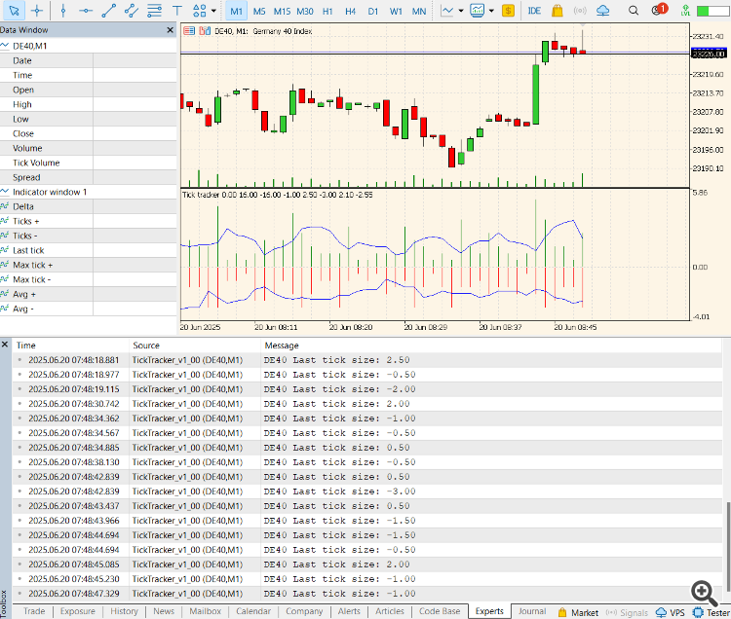Switch chart to MN timeframe

419,11
